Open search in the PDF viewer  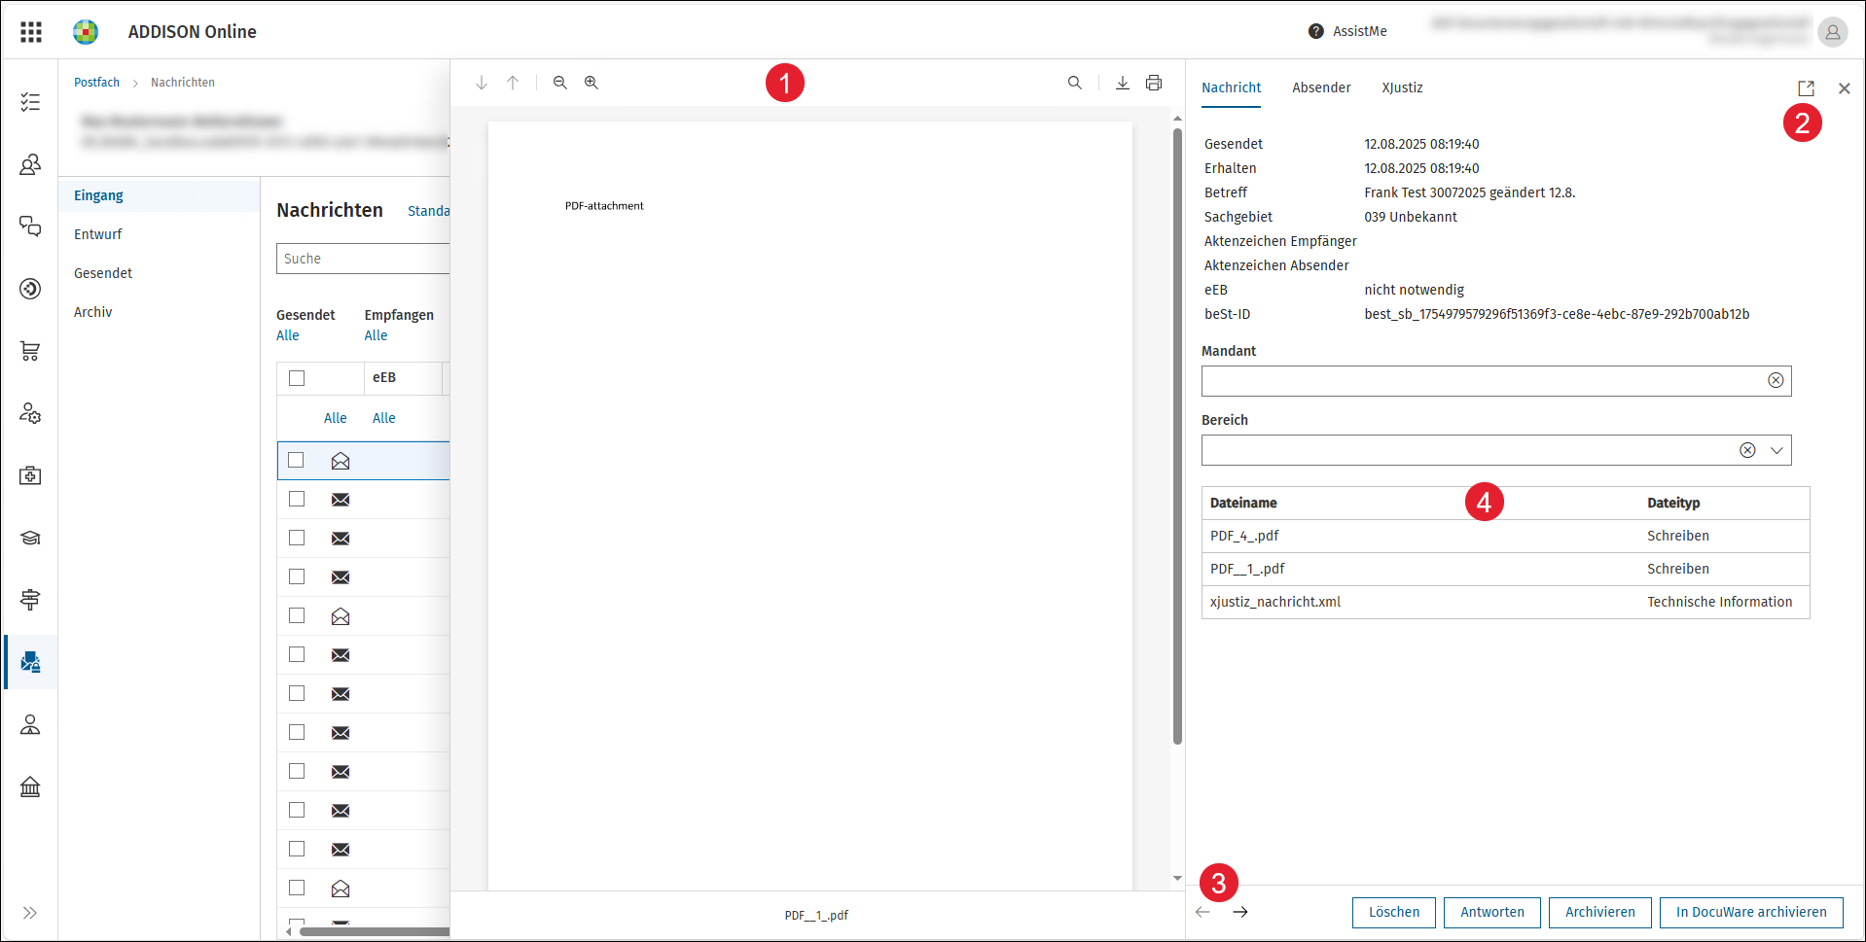1074,83
